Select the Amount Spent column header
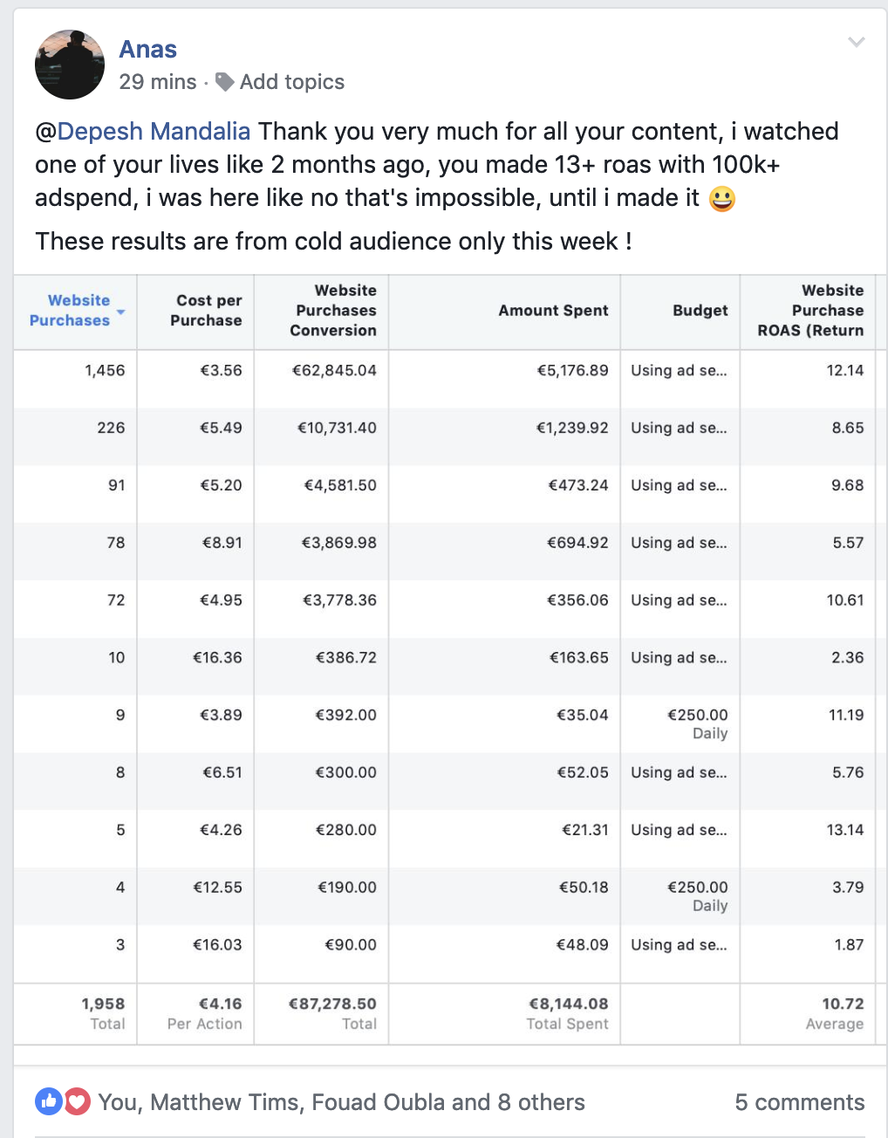888x1138 pixels. [553, 311]
